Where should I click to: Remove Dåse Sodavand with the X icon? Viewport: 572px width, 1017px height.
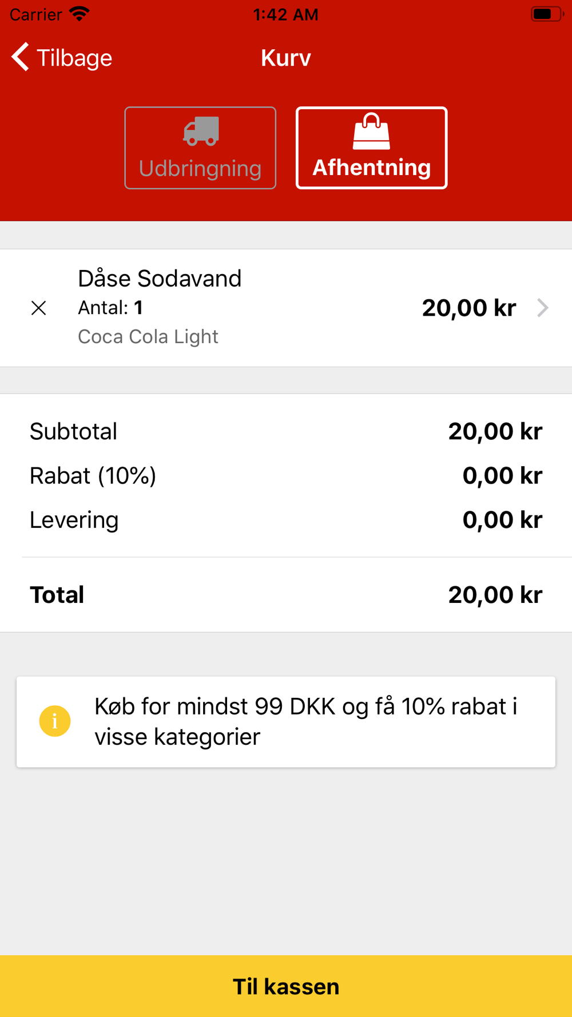pyautogui.click(x=38, y=308)
